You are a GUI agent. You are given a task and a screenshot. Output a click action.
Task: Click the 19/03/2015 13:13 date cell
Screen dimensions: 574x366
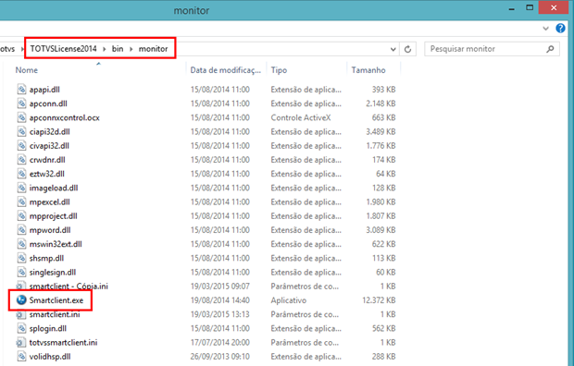pyautogui.click(x=219, y=314)
